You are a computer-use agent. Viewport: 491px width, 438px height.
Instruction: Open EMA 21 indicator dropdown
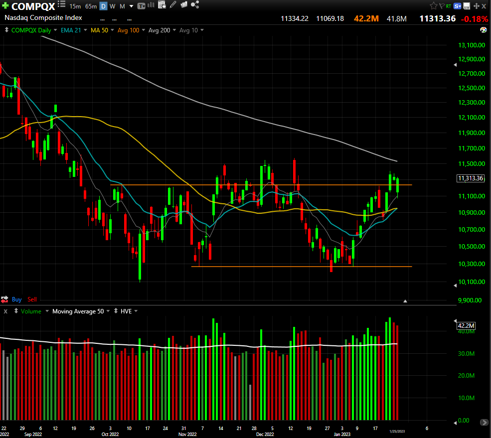85,30
